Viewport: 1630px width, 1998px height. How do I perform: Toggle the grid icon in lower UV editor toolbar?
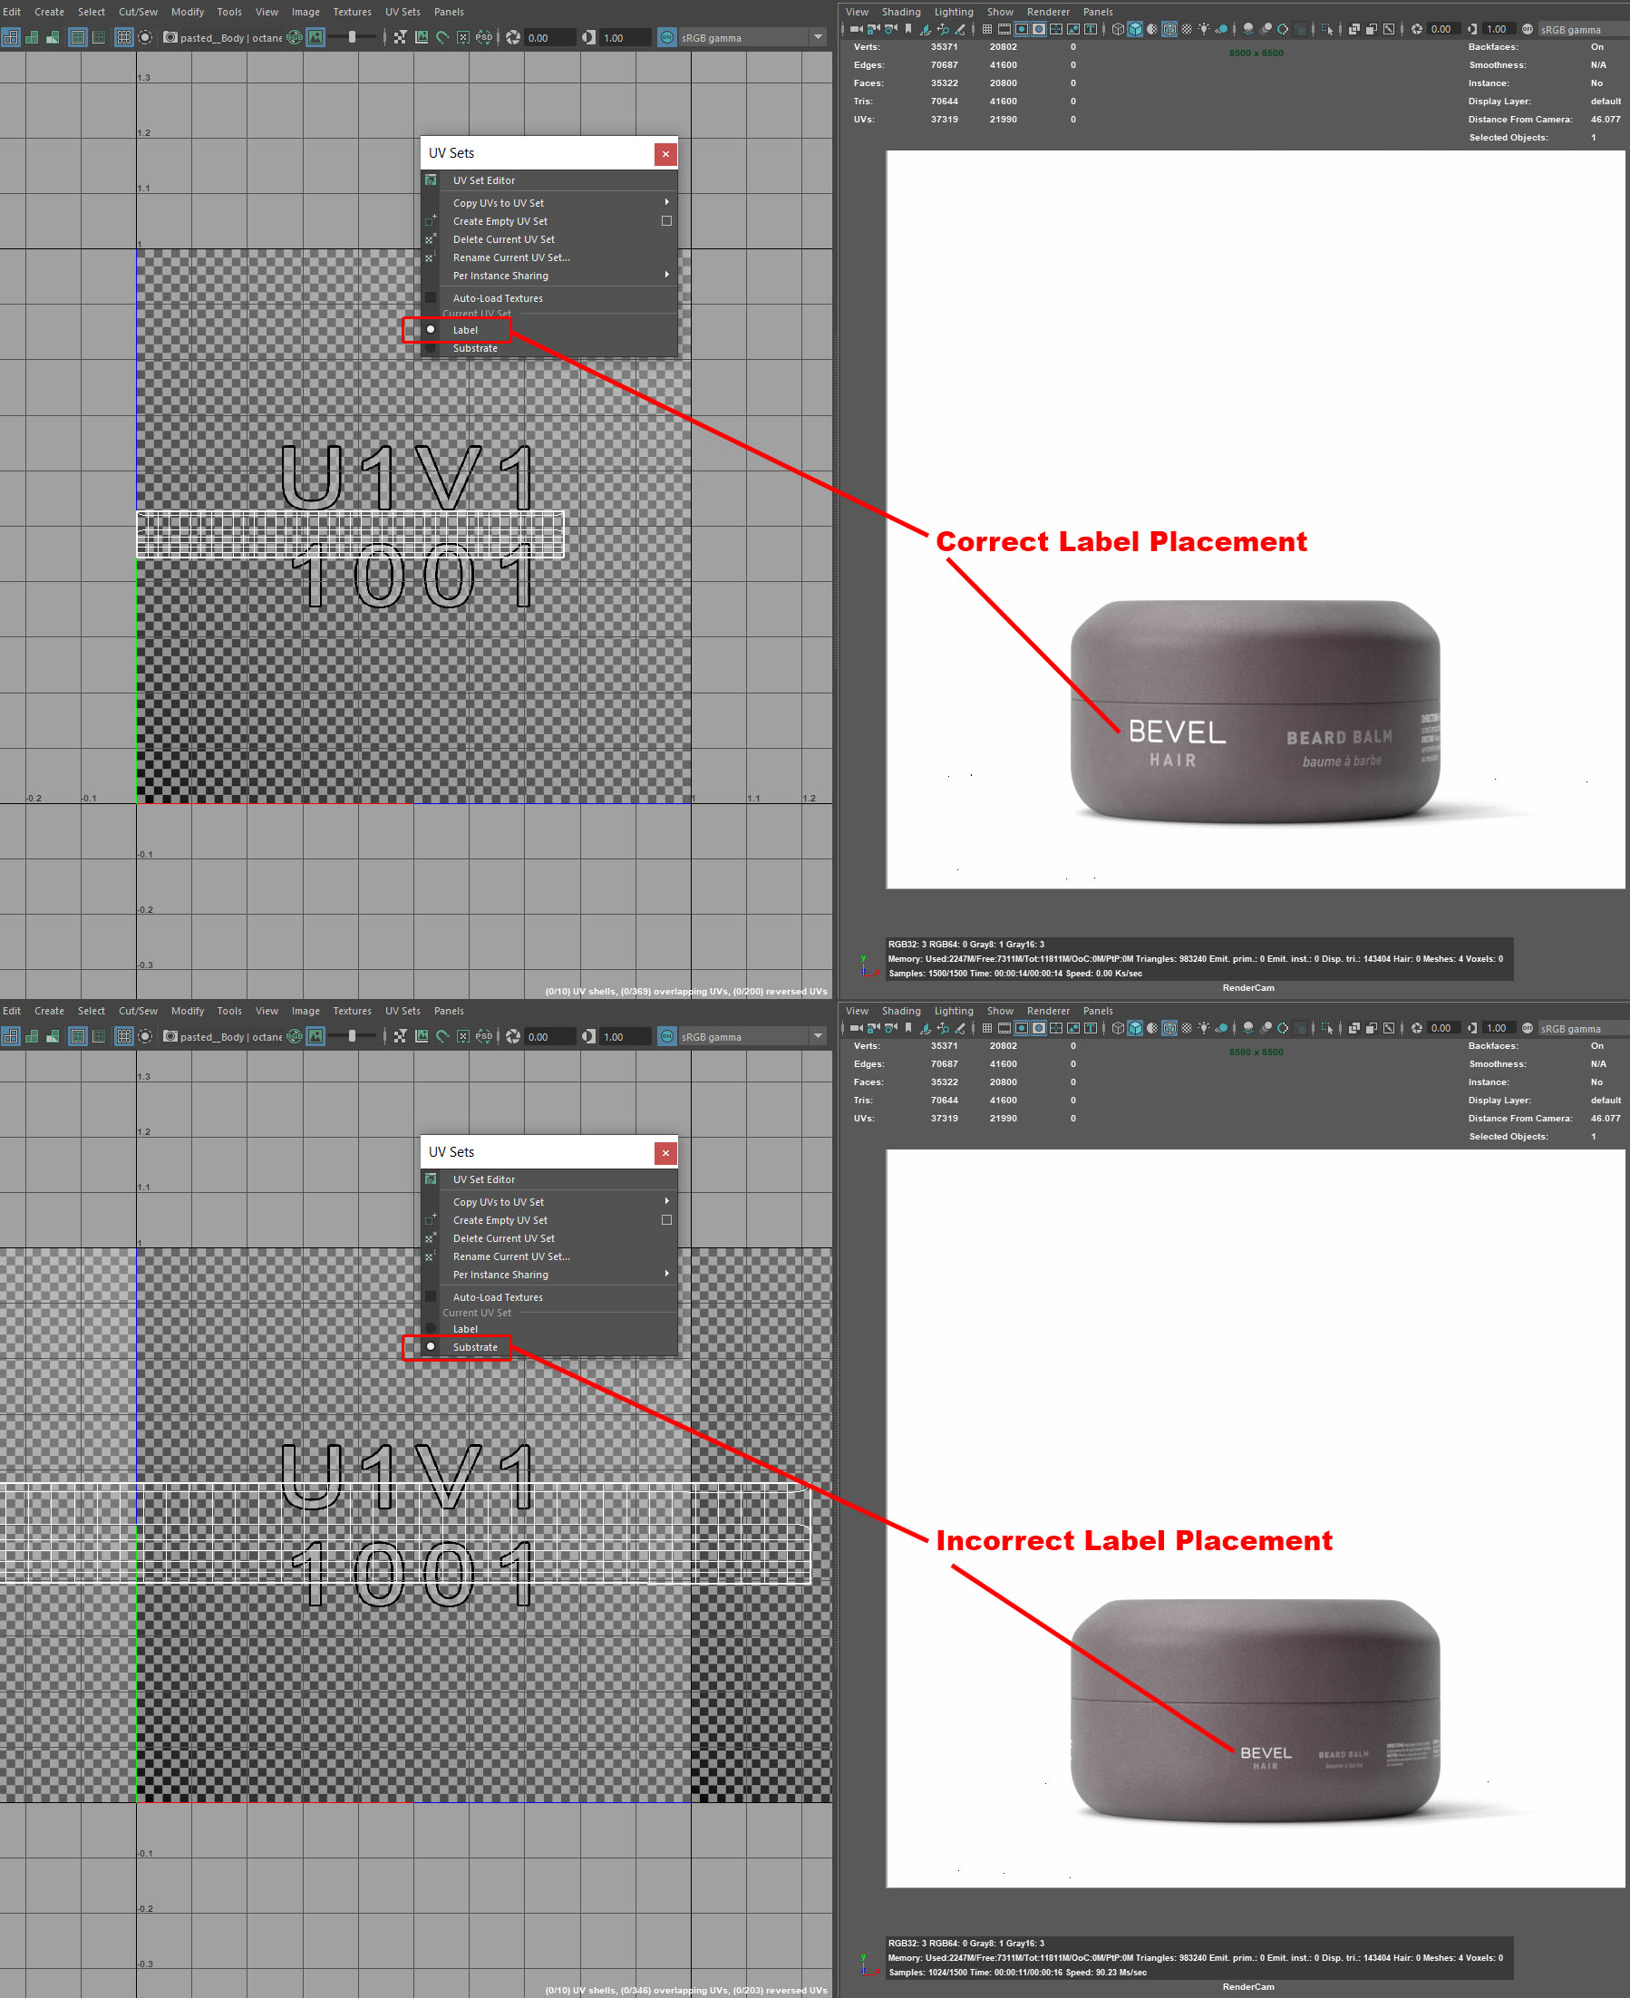123,1036
